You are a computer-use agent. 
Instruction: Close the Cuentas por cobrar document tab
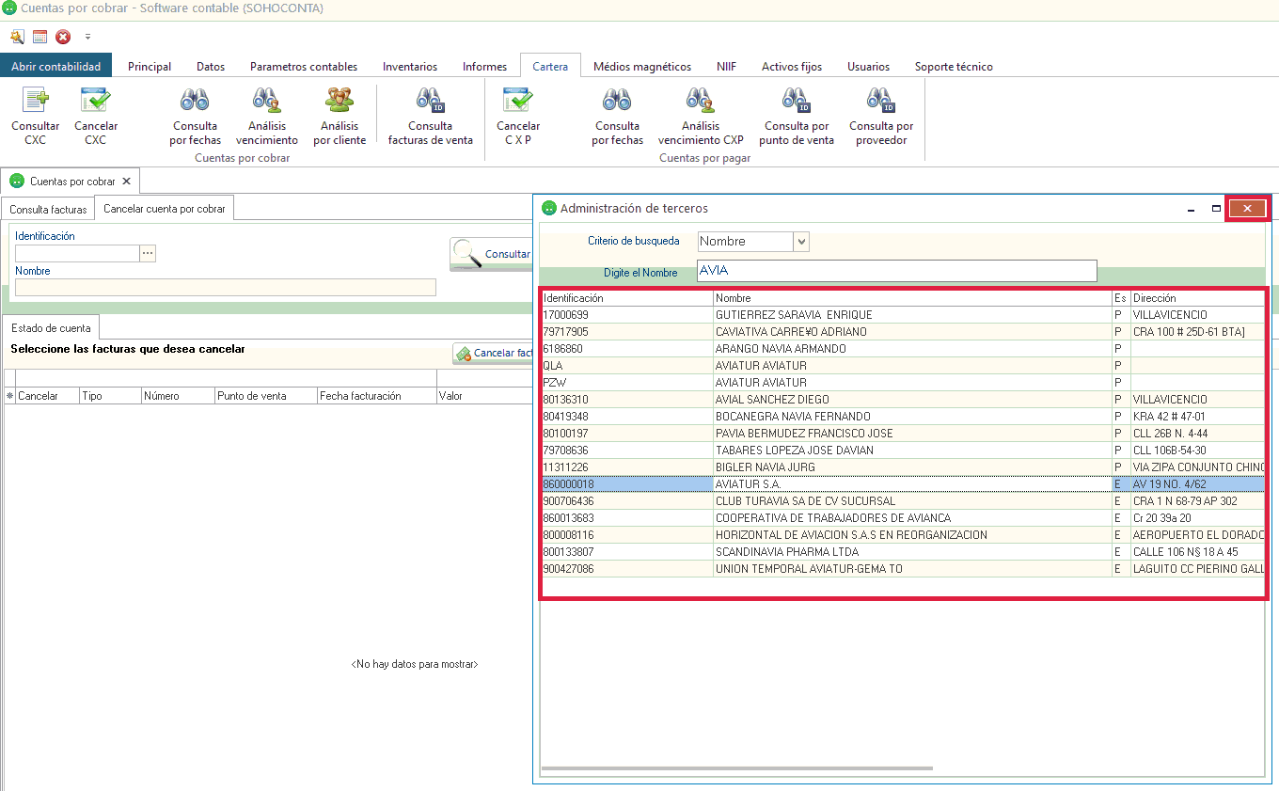click(x=126, y=181)
